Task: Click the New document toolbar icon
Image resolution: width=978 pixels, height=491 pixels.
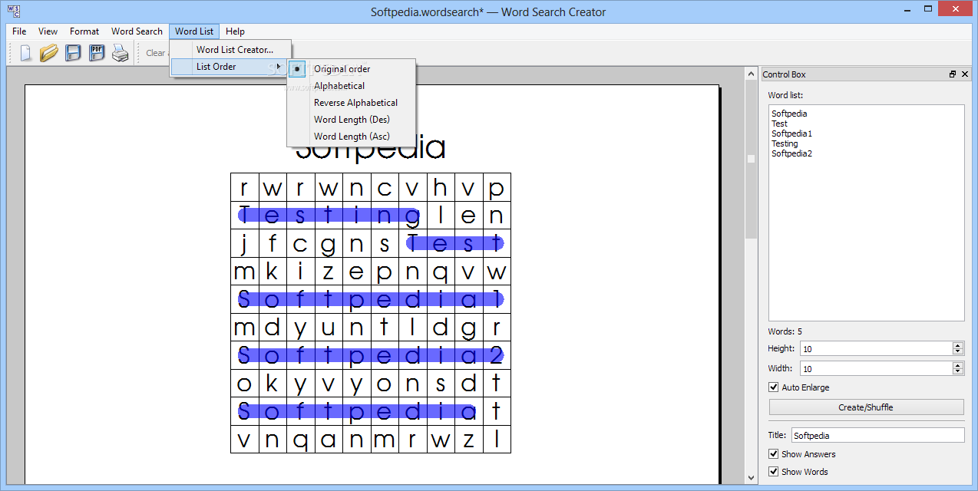Action: [x=26, y=53]
